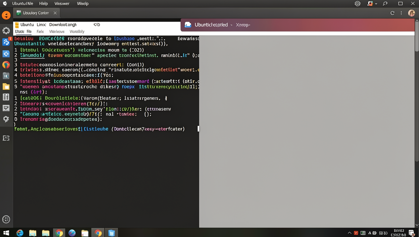Open Internet Explorer from the taskbar

click(x=20, y=233)
